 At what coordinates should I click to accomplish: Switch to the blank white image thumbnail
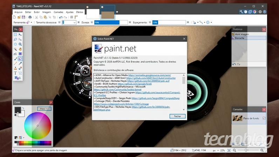pyautogui.click(x=93, y=14)
